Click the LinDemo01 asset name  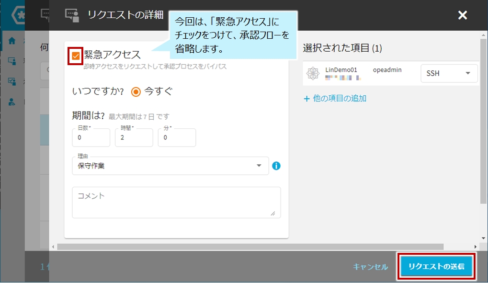point(341,70)
